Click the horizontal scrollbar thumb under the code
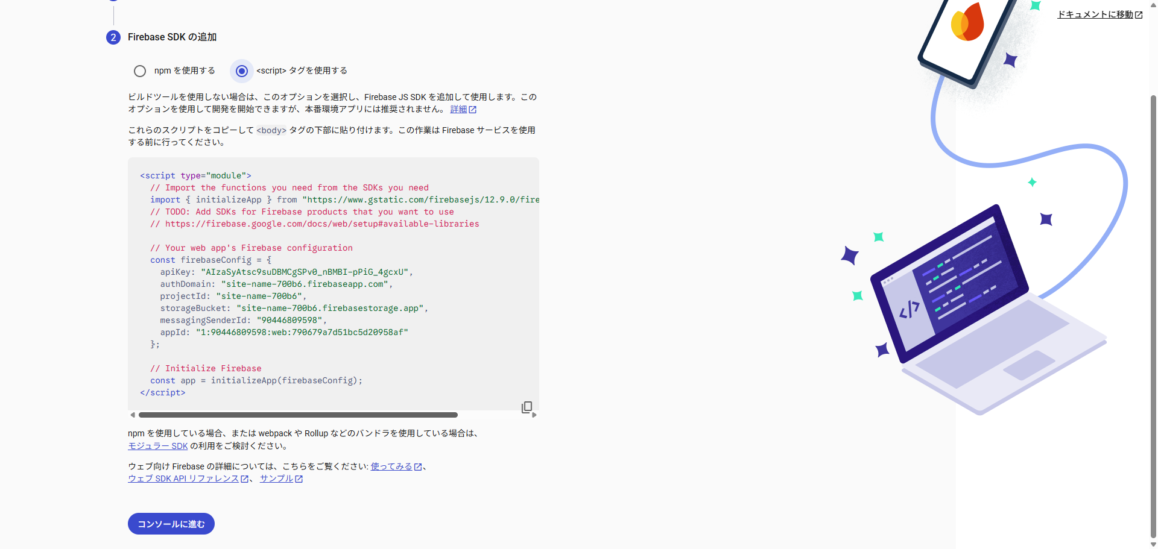1158x549 pixels. tap(298, 415)
